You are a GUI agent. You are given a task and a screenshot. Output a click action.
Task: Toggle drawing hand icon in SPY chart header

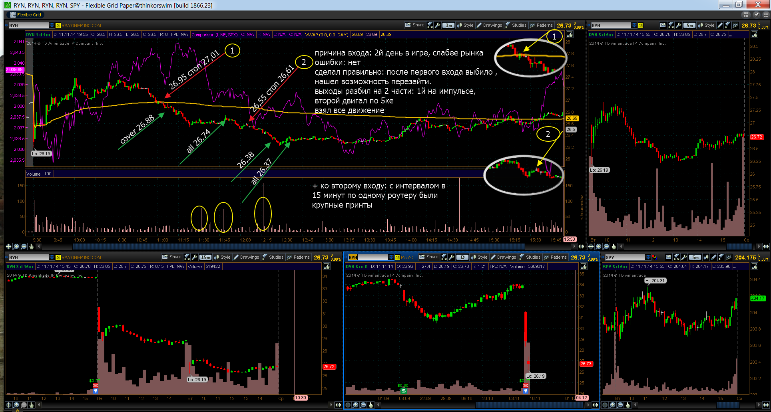tap(755, 266)
